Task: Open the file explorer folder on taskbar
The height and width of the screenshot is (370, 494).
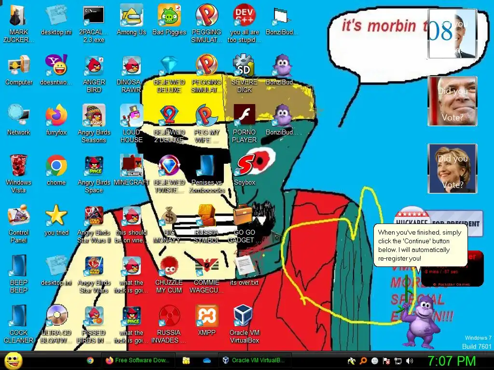Action: (186, 360)
